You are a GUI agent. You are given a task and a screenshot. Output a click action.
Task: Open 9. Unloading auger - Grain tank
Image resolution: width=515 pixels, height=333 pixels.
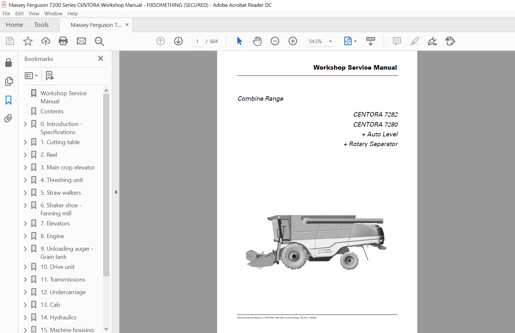67,253
